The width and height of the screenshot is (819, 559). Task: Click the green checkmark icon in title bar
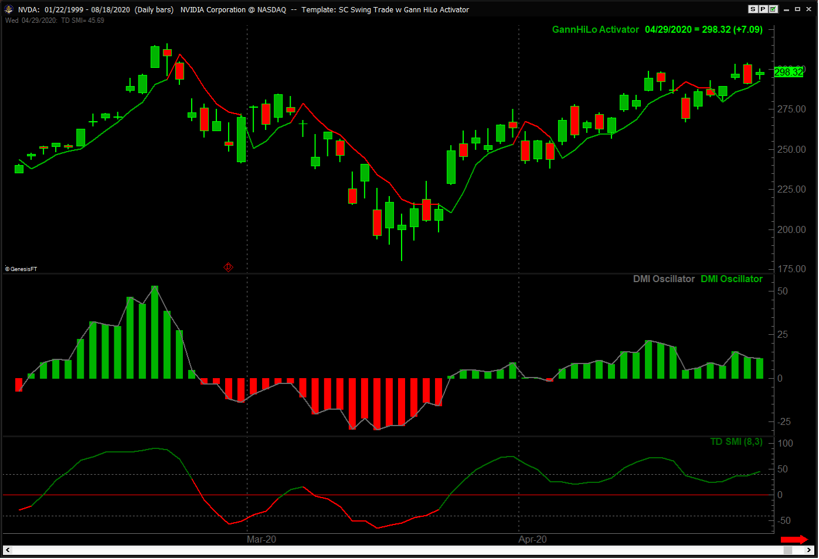(x=773, y=9)
